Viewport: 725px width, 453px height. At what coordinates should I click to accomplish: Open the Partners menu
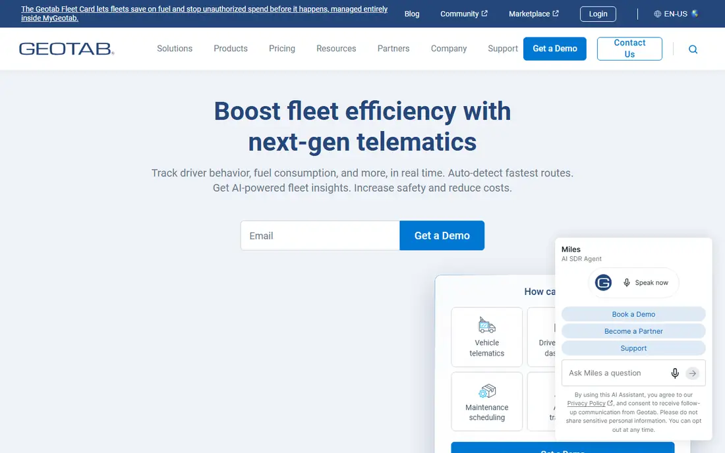[393, 49]
